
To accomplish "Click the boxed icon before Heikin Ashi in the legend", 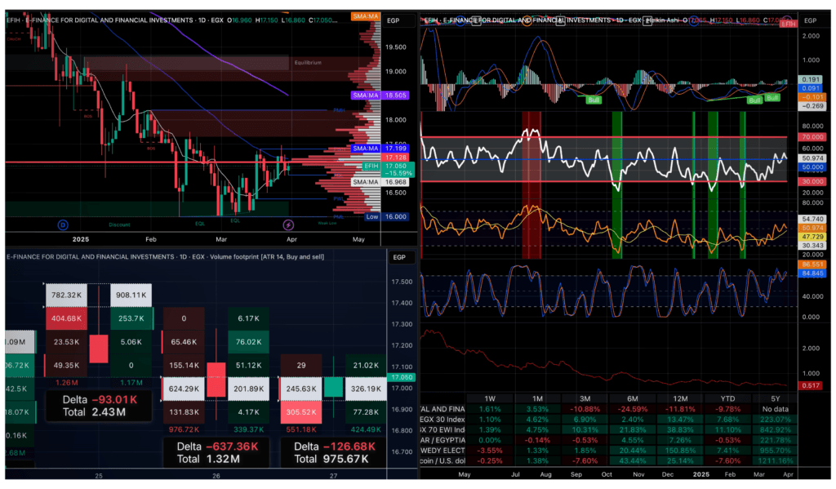I will coord(648,20).
